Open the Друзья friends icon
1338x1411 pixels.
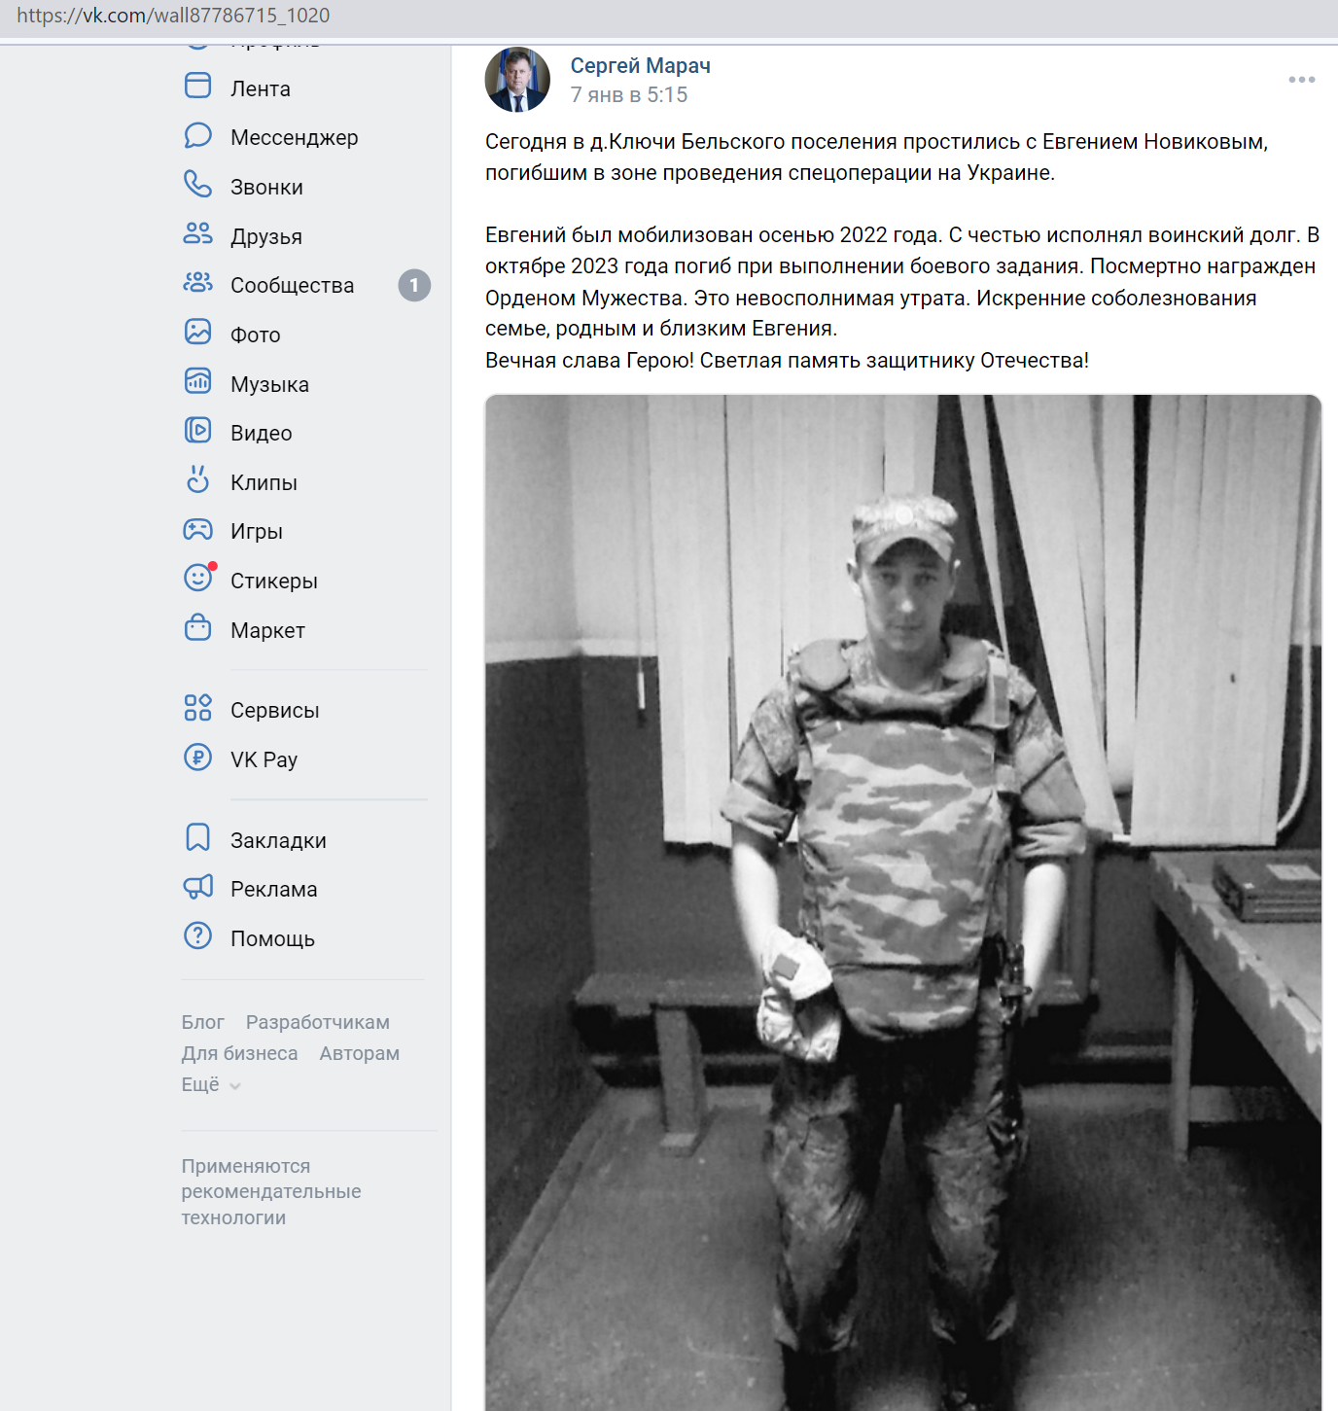[x=197, y=233]
